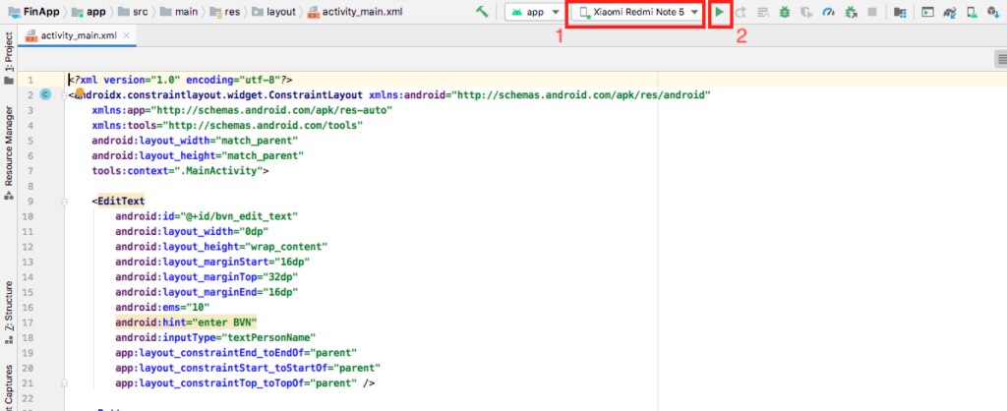Click the xmlns:app line
Image resolution: width=1007 pixels, height=411 pixels.
tap(242, 110)
